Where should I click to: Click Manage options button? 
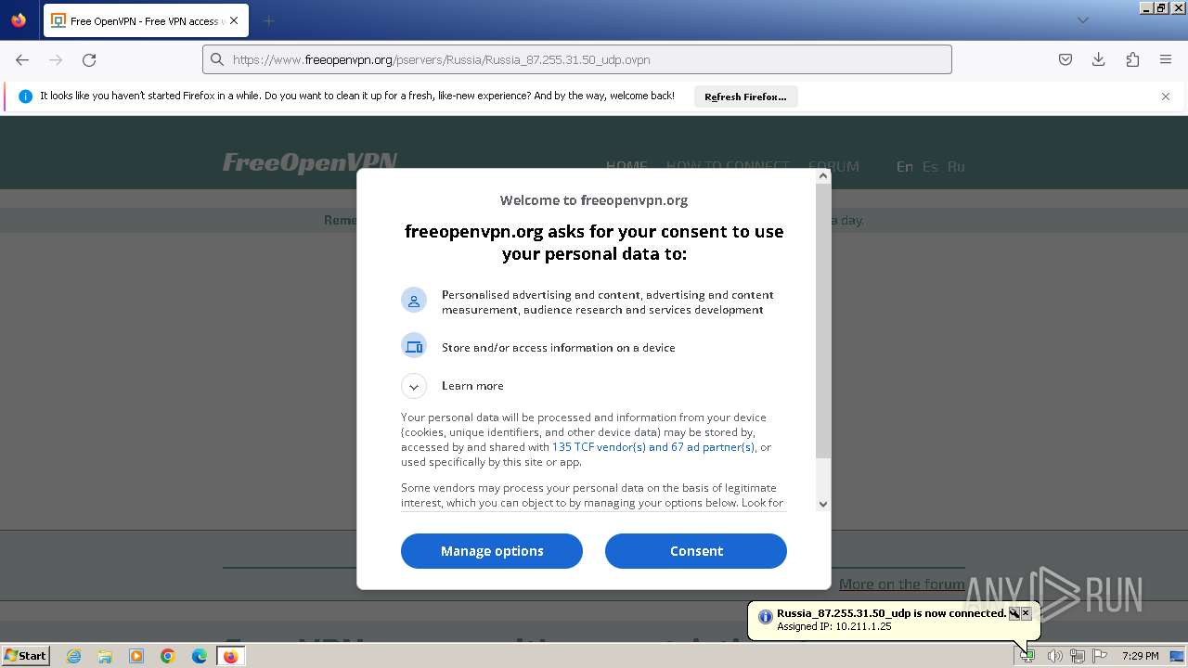click(492, 551)
